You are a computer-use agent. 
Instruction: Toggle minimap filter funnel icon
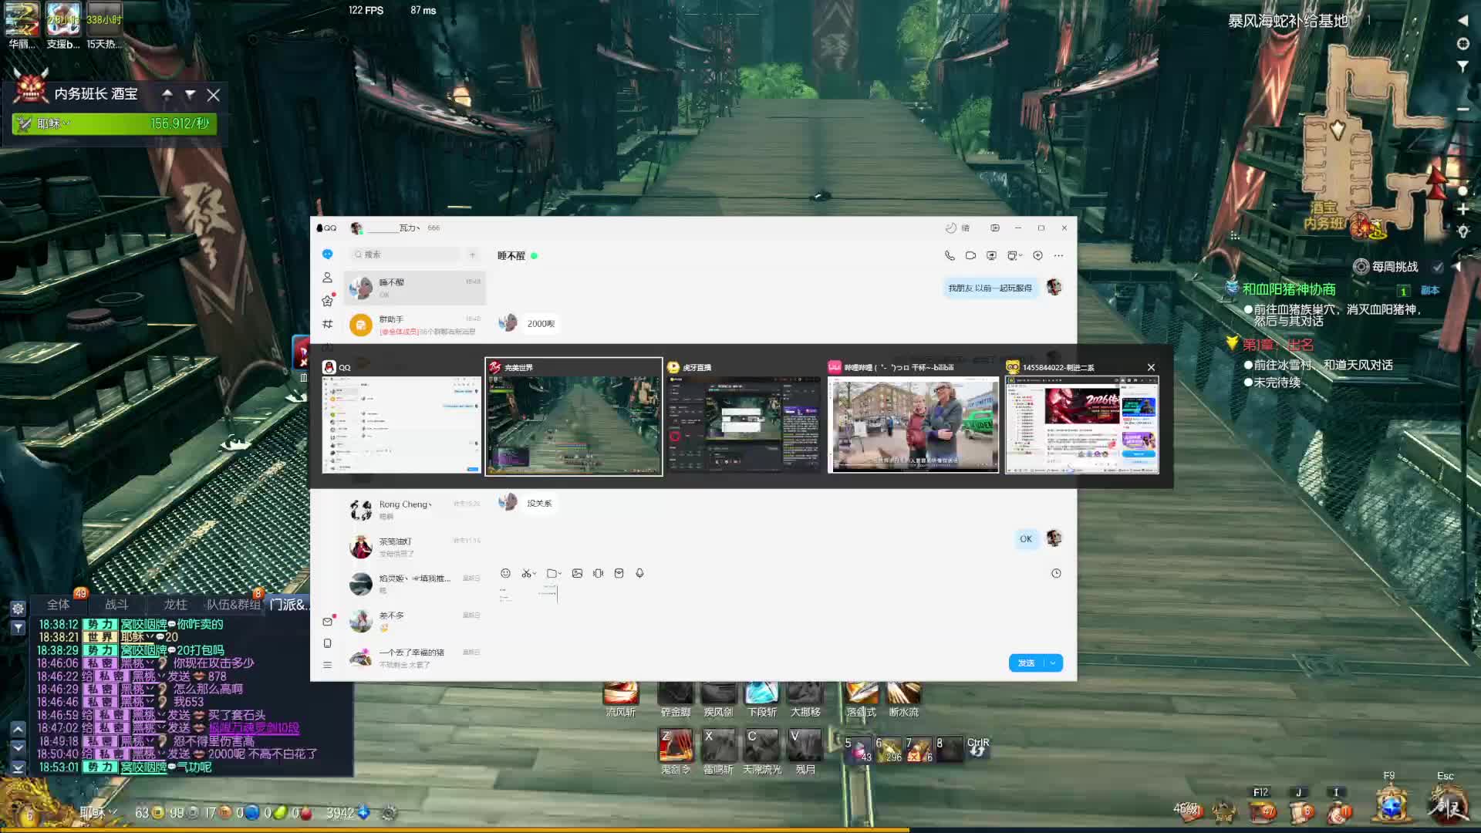[x=1462, y=67]
